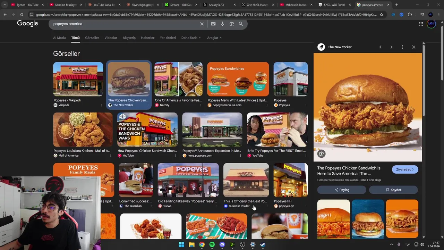The image size is (444, 250).
Task: Show the previous image in preview panel
Action: pos(380,47)
